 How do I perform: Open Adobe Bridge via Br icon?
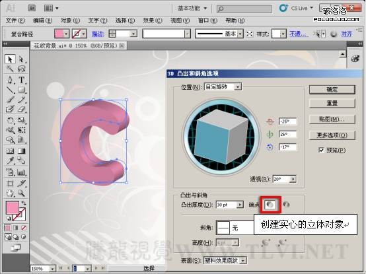point(32,8)
